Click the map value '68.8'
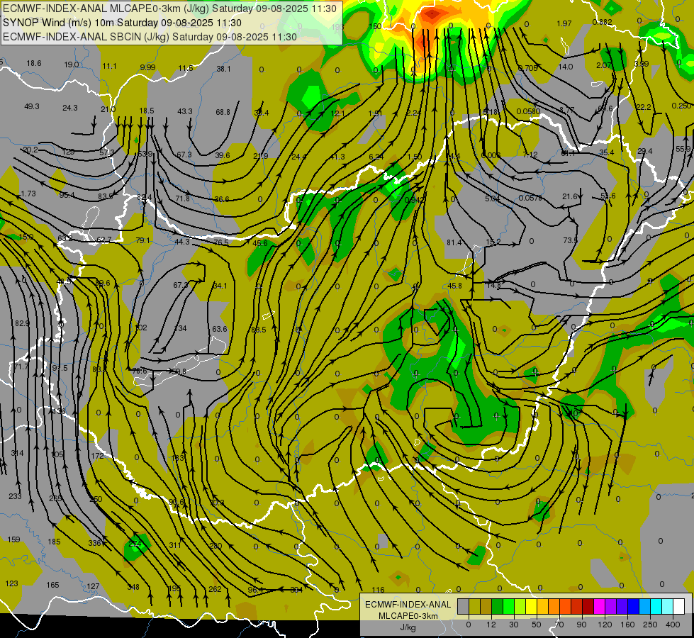 pos(223,112)
